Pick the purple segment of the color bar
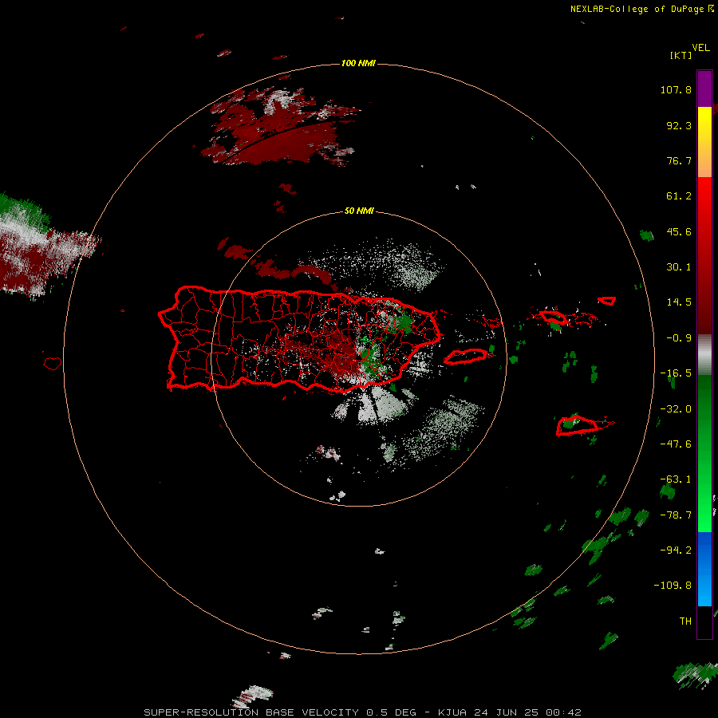Viewport: 718px width, 718px height. tap(704, 89)
